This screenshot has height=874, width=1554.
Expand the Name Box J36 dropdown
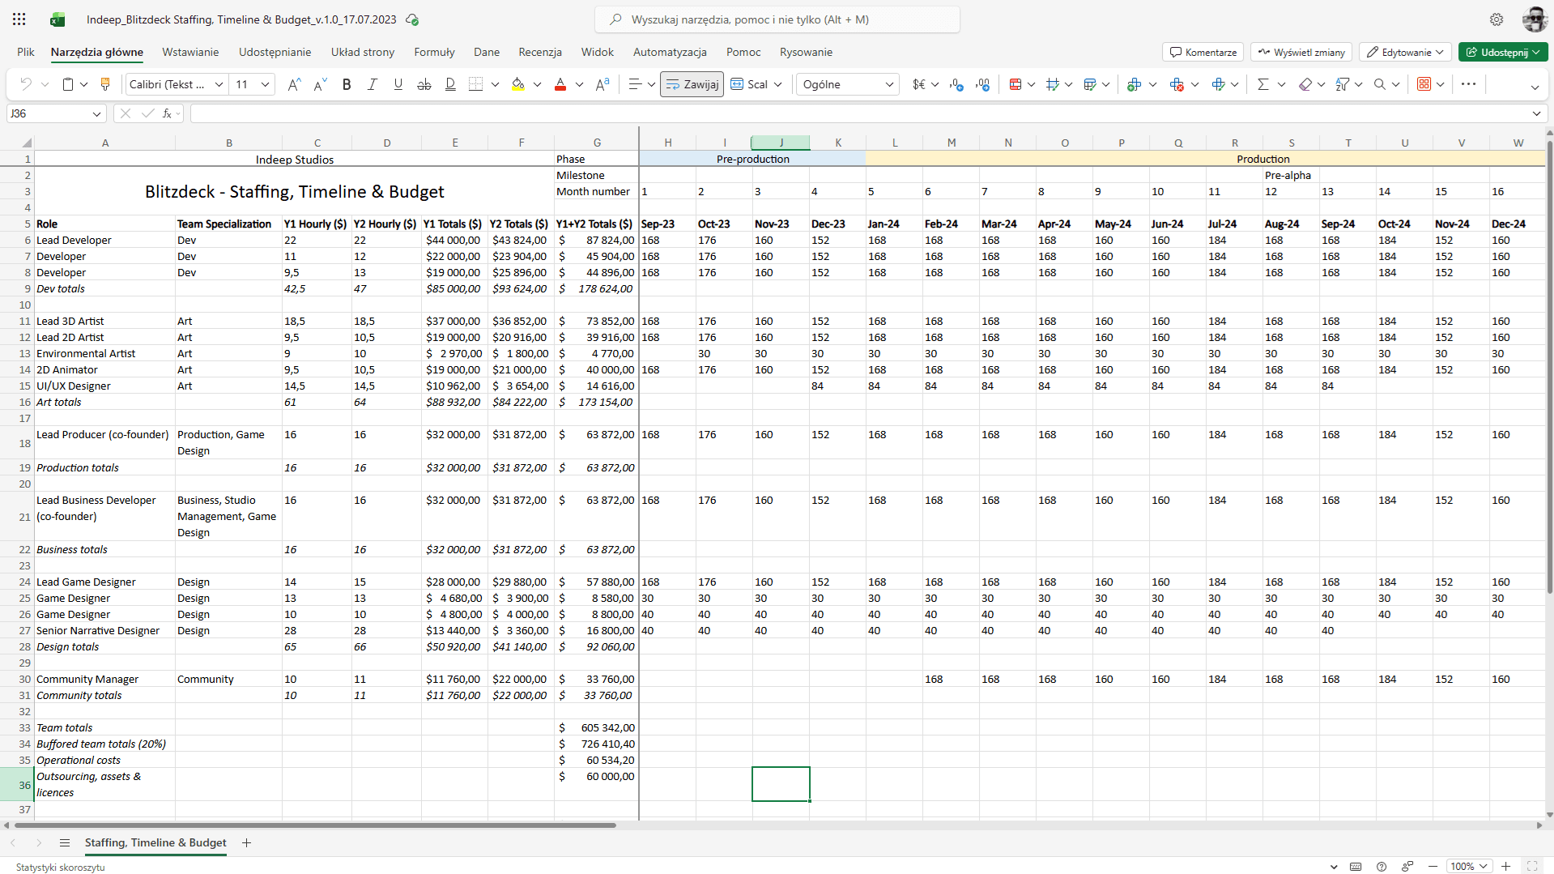(x=96, y=114)
